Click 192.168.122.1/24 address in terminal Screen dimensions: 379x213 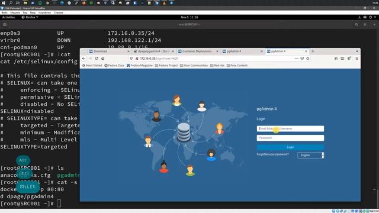pyautogui.click(x=134, y=40)
